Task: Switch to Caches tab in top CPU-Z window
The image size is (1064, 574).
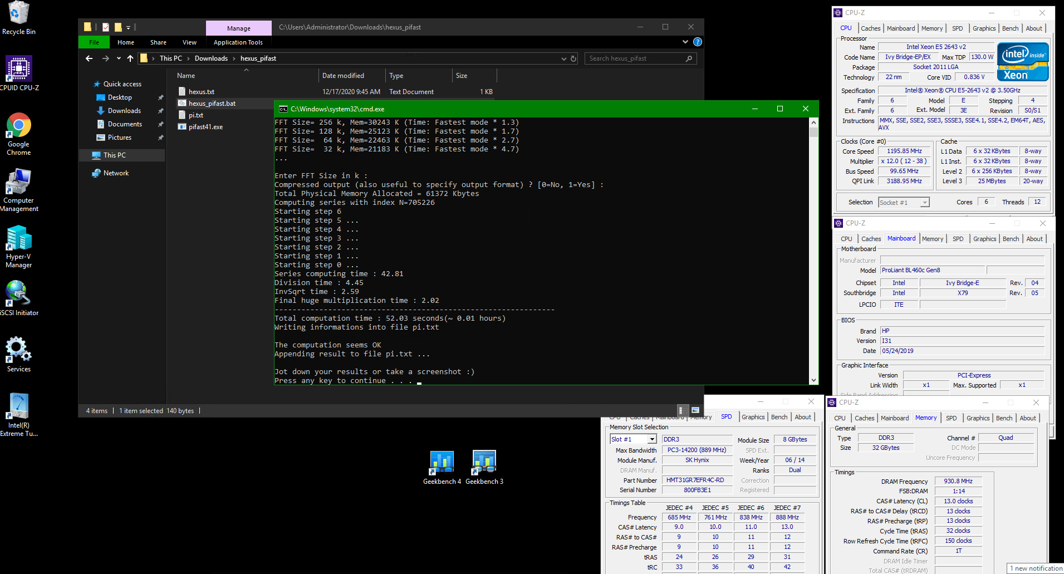Action: click(x=870, y=28)
